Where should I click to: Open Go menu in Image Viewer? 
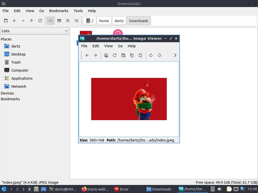point(120,46)
